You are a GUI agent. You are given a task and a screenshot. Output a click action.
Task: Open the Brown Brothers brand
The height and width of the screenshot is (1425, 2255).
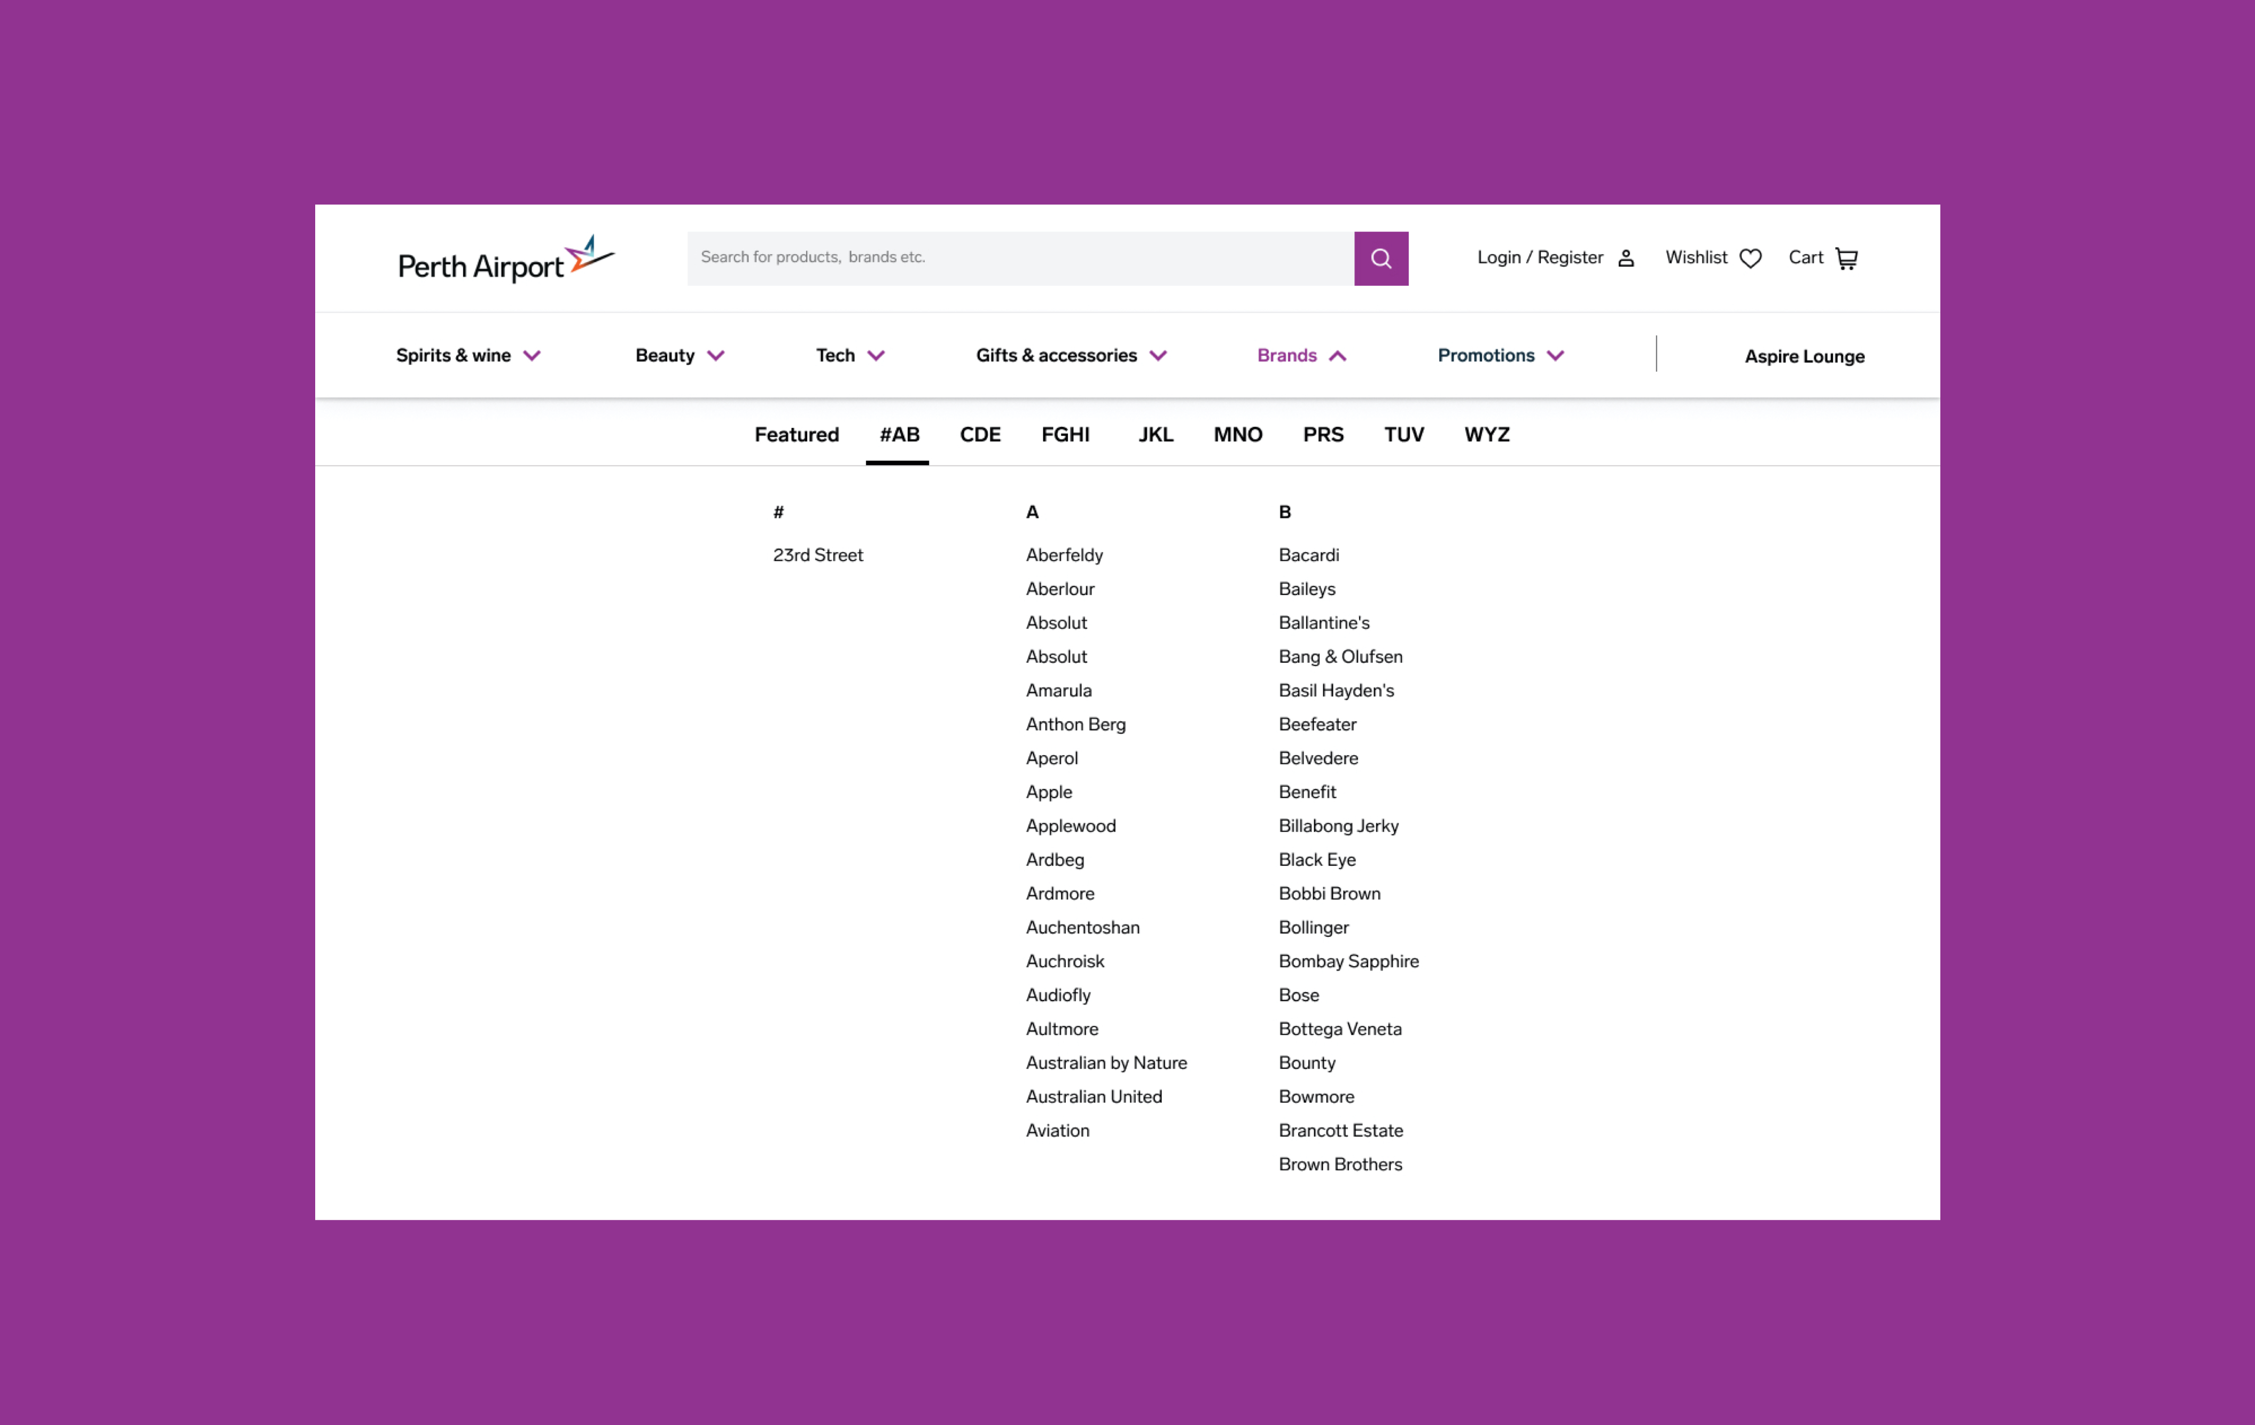(1340, 1165)
